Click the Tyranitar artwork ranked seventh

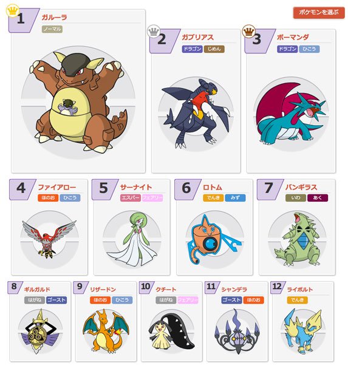[x=297, y=239]
